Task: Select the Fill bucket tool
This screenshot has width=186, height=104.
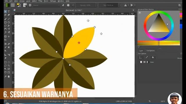Action: tap(6, 51)
